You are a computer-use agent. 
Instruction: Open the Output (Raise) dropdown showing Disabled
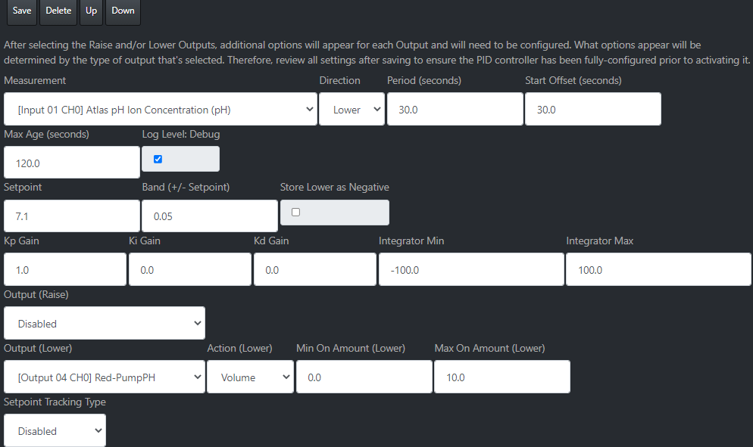(x=104, y=323)
